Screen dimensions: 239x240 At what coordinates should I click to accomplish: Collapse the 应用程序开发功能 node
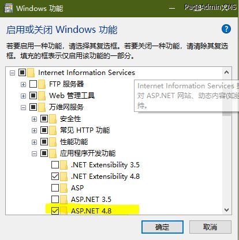click(x=34, y=153)
